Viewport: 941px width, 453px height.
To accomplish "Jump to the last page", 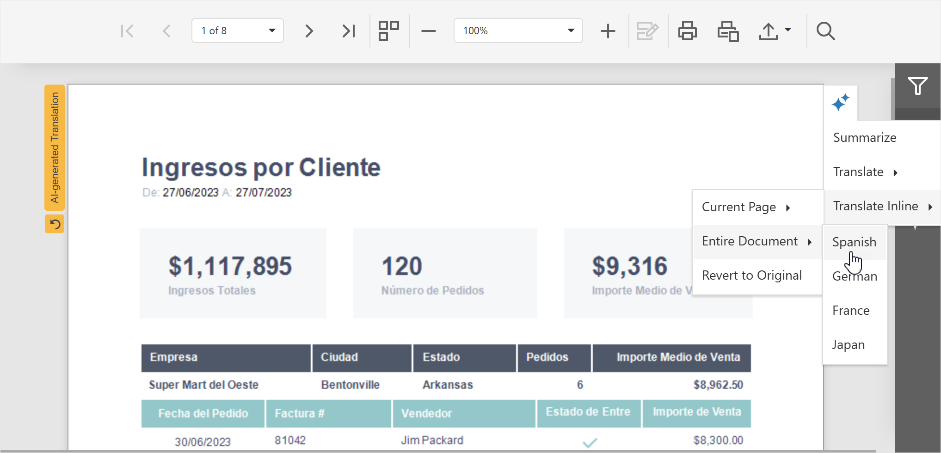I will pyautogui.click(x=349, y=31).
